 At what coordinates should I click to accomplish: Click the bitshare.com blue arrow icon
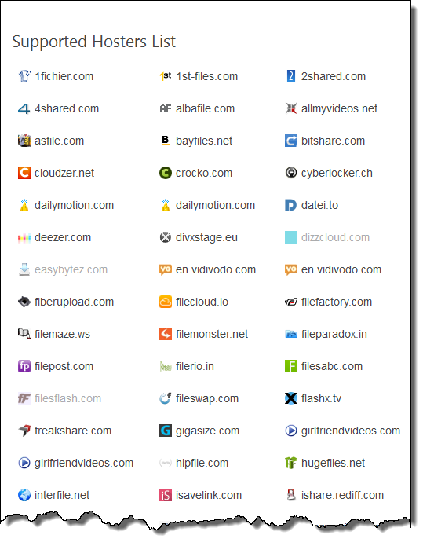[291, 141]
